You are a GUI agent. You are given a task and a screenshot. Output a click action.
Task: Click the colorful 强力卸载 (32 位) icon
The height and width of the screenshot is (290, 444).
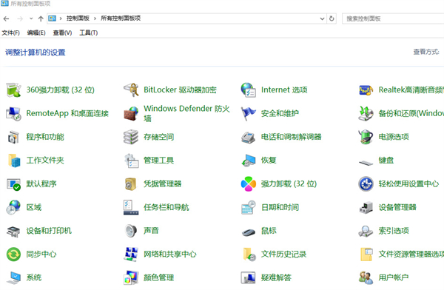click(249, 184)
